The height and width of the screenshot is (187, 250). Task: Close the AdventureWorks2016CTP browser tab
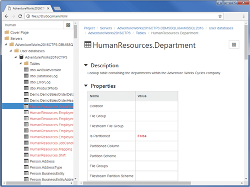[x=48, y=8]
